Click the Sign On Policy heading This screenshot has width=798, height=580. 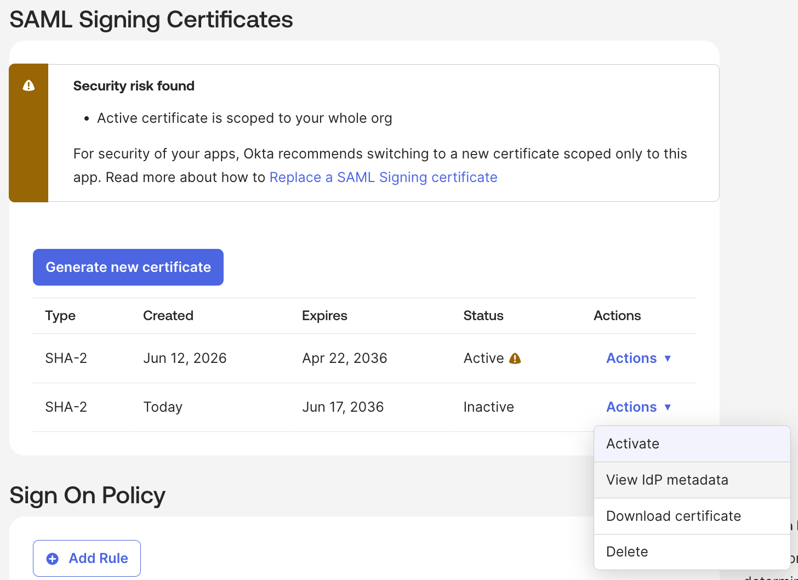(88, 496)
